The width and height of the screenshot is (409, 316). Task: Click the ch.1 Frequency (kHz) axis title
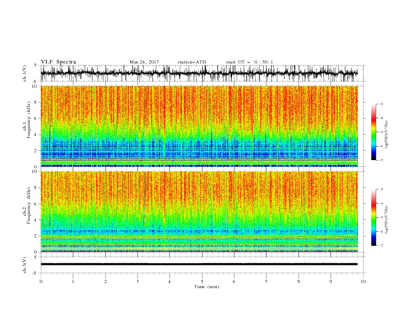[x=29, y=120]
